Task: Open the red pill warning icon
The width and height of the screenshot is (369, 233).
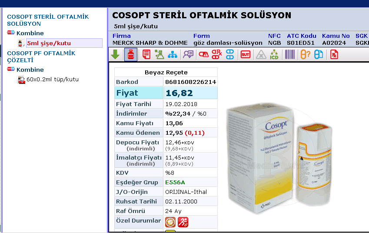Action: [x=203, y=55]
